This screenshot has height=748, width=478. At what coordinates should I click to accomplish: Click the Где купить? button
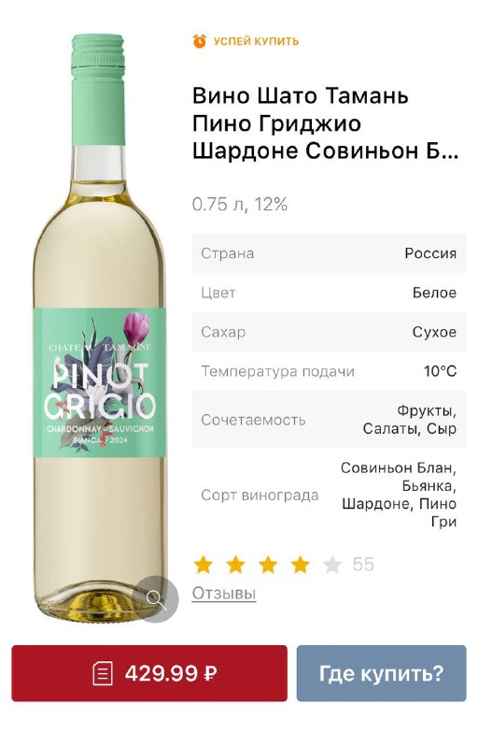click(x=381, y=673)
